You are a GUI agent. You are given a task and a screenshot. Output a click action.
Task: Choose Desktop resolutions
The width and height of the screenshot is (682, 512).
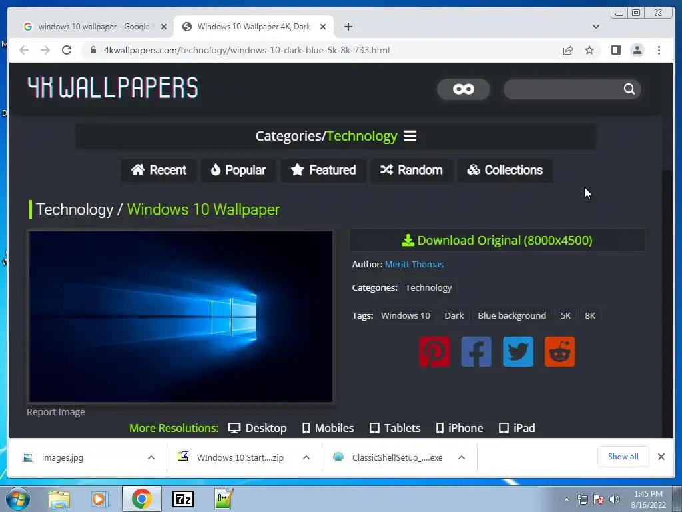tap(258, 428)
